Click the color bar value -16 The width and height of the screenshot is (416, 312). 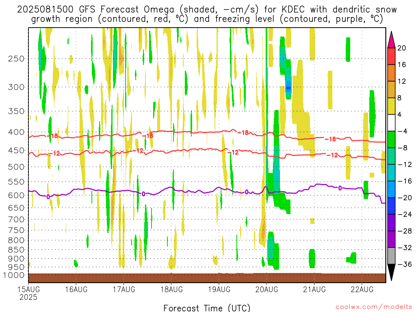(x=405, y=181)
